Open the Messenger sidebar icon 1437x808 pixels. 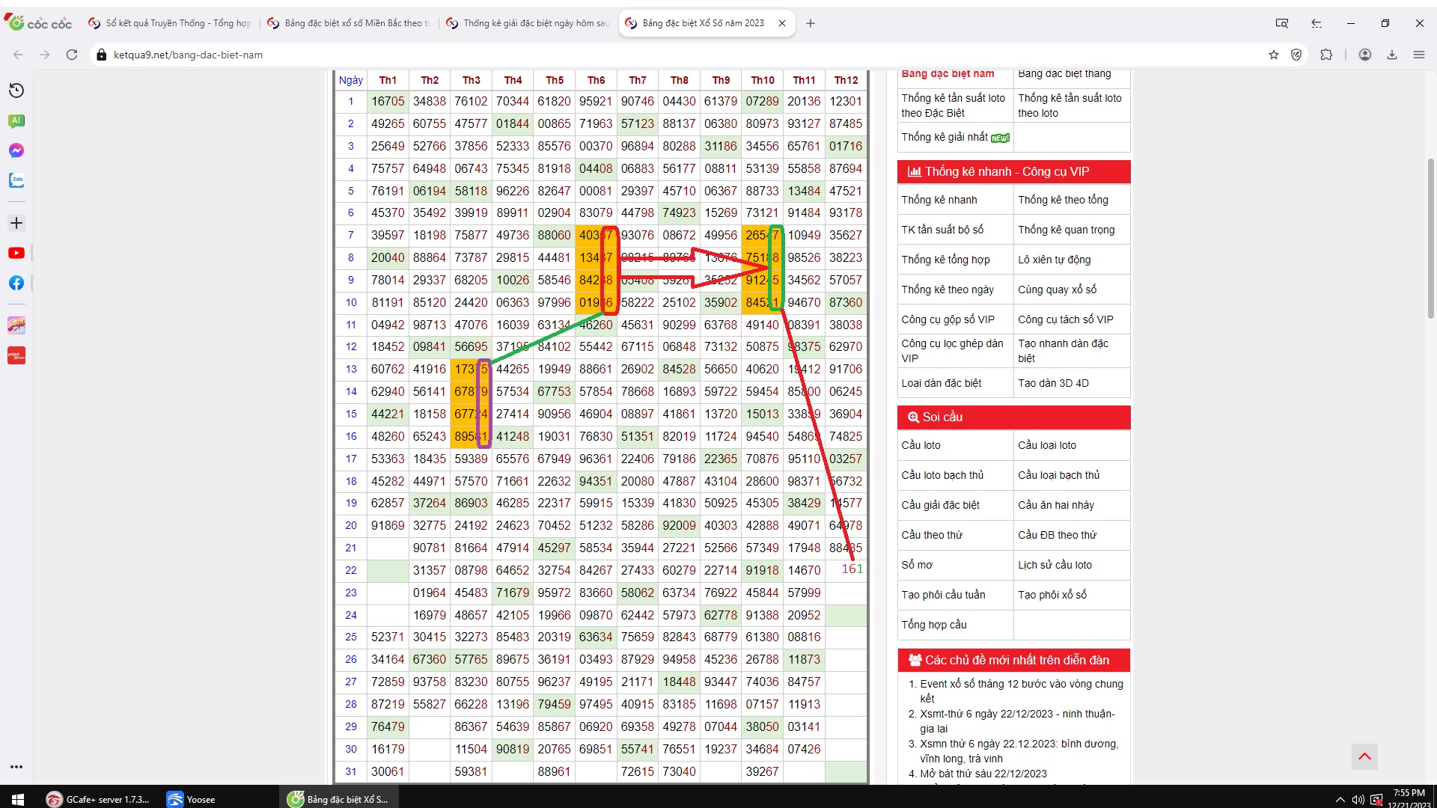point(16,150)
